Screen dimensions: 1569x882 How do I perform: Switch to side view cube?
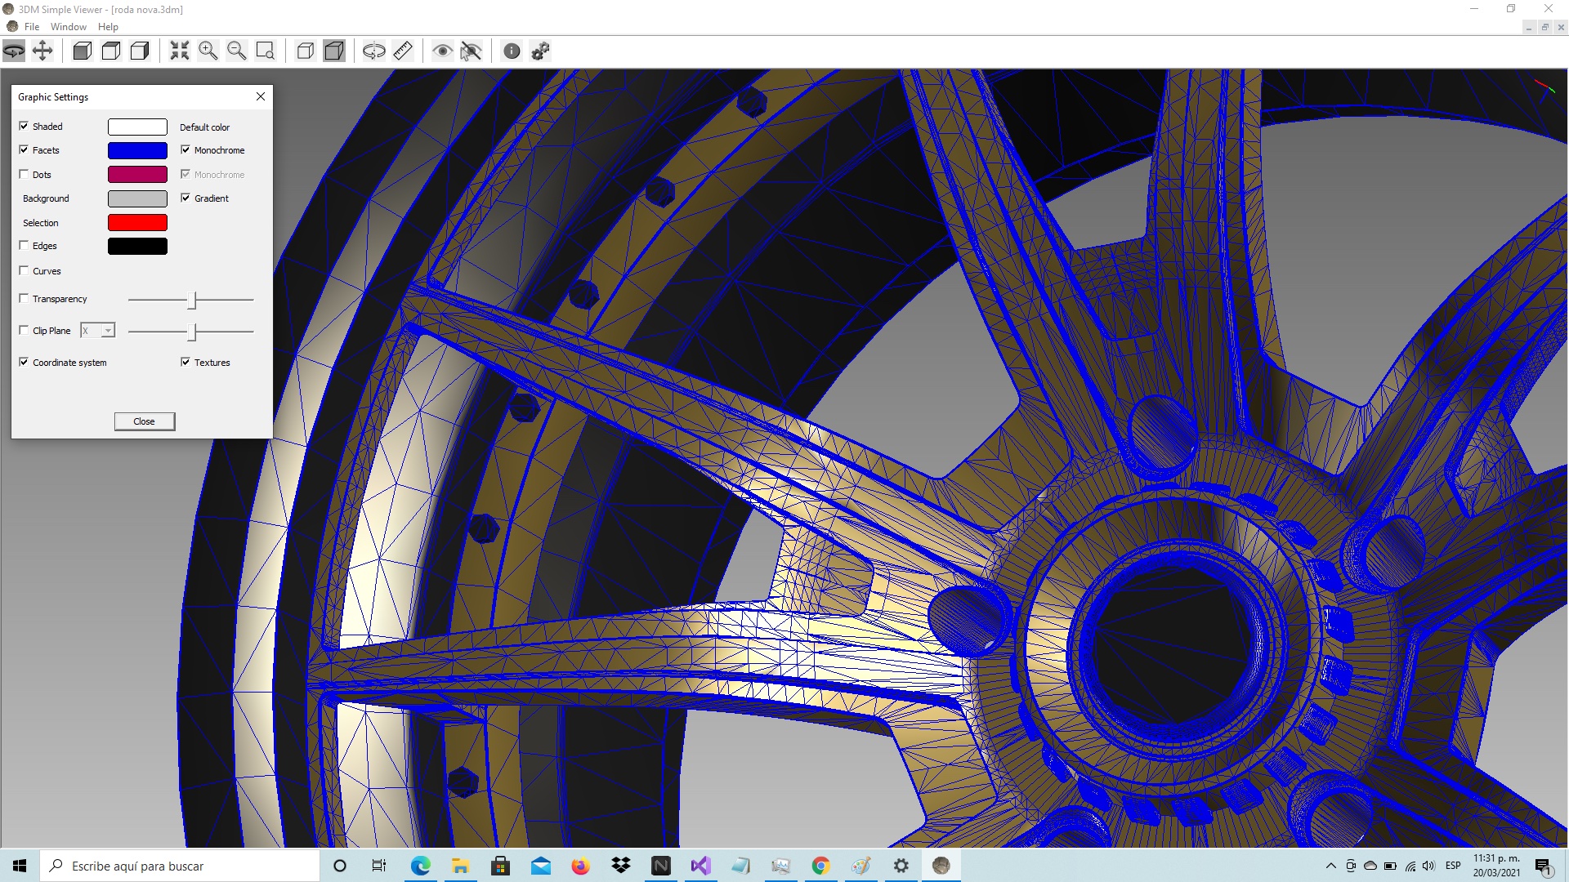coord(140,51)
